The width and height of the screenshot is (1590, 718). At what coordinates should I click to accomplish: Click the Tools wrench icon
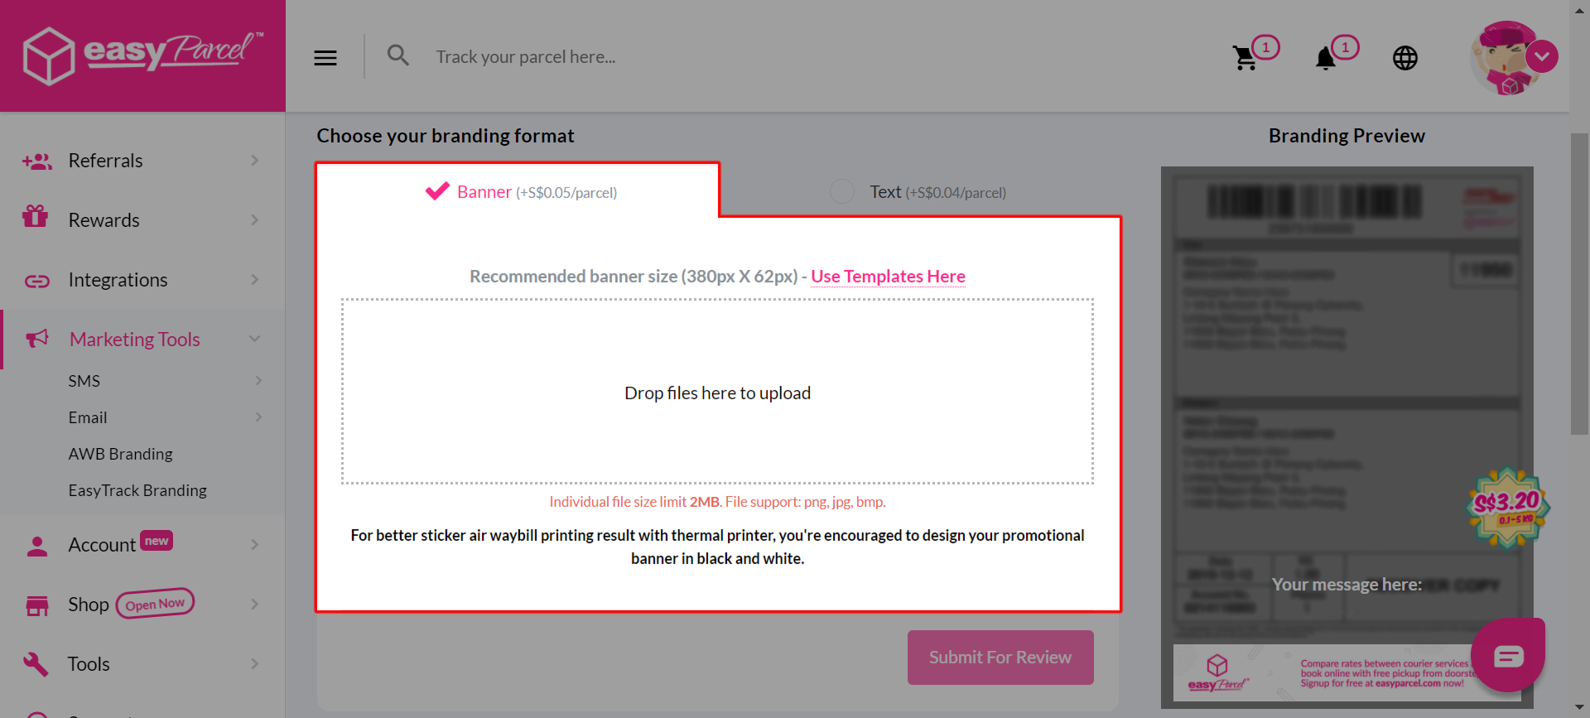coord(36,664)
